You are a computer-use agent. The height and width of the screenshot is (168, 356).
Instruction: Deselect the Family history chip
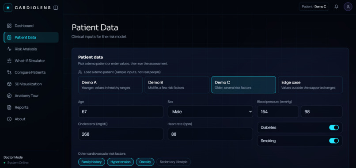[91, 162]
